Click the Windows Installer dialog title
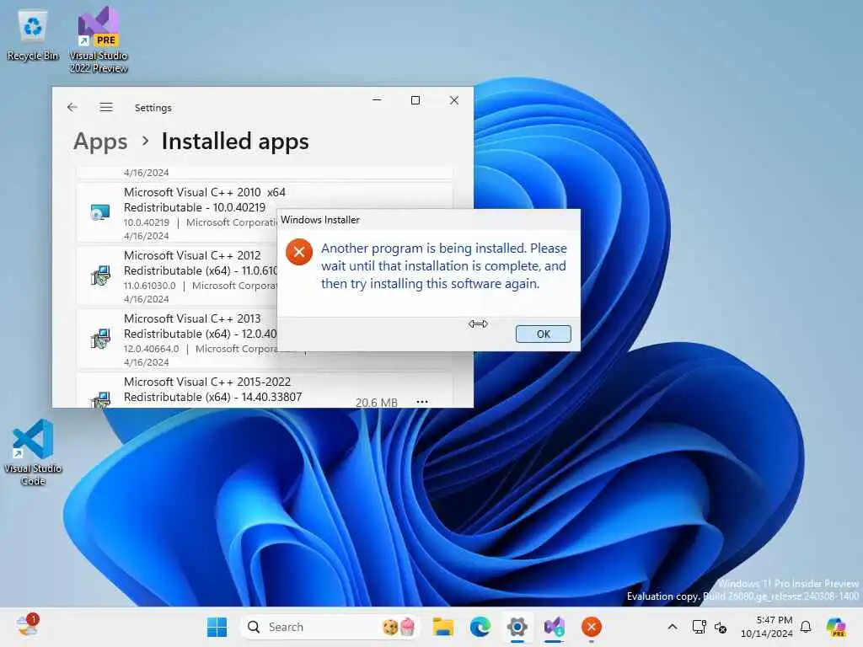This screenshot has height=647, width=863. point(319,220)
